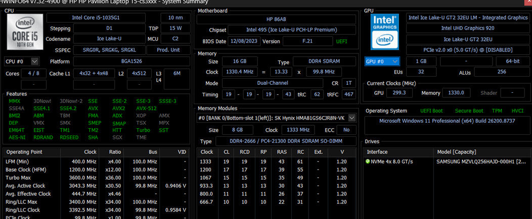
Task: Click the GPU memory value 1 GB
Action: tap(421, 62)
